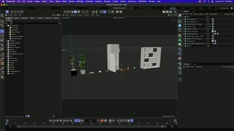Toggle the layer square for Bookcase 03
The width and height of the screenshot is (234, 131).
pos(207,41)
